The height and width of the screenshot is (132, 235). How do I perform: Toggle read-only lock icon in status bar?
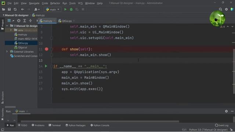pos(232,129)
